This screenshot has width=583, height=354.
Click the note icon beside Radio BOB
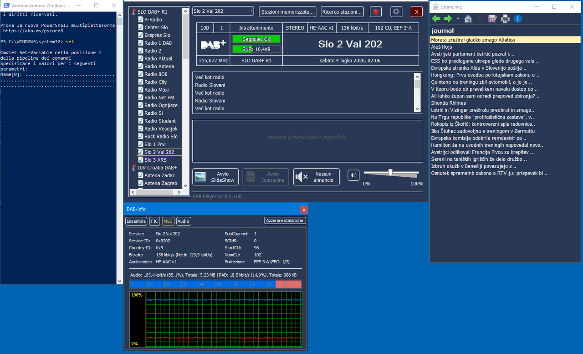[141, 74]
